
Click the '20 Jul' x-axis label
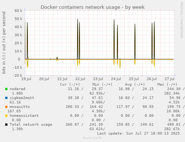[x=44, y=79]
